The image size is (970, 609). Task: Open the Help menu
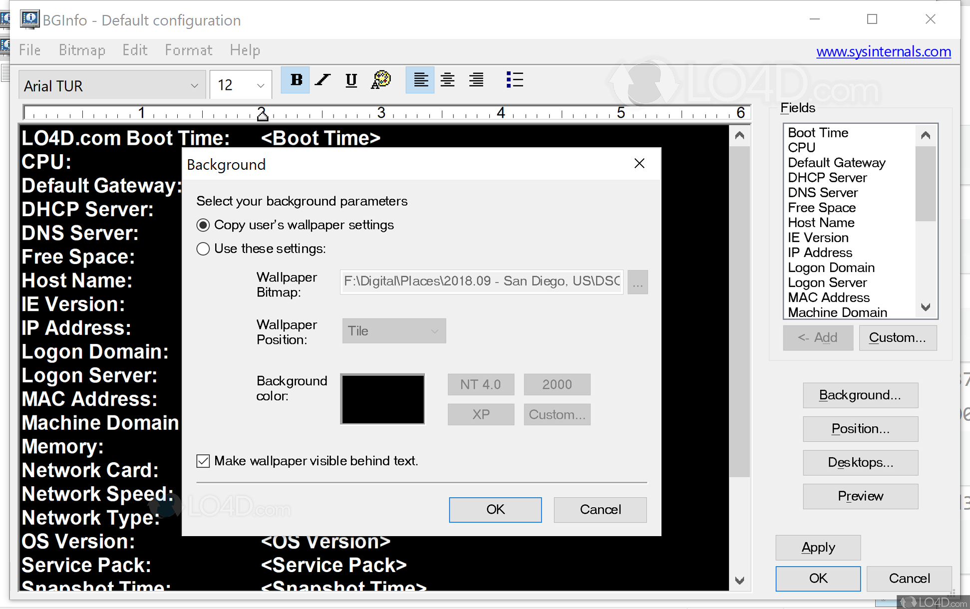click(245, 50)
